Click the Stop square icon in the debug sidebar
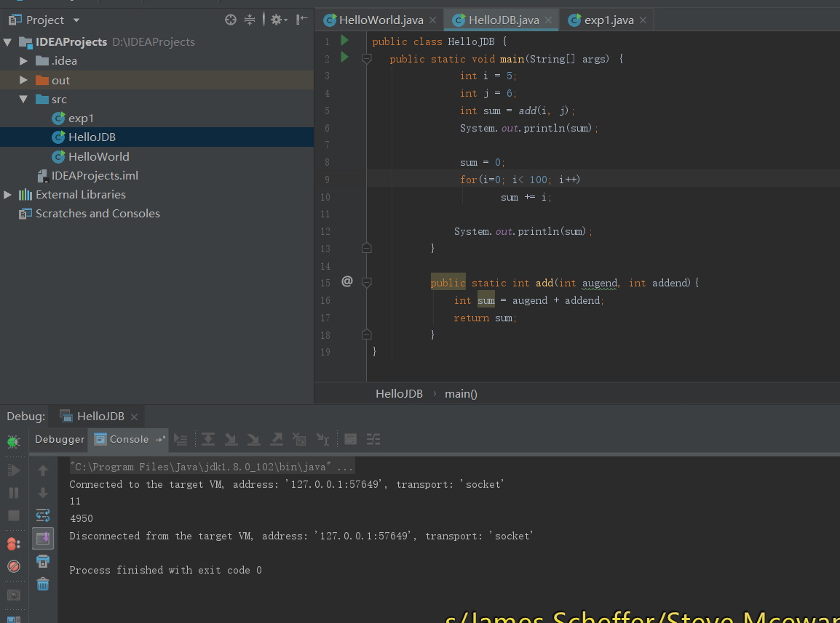840x623 pixels. coord(13,515)
